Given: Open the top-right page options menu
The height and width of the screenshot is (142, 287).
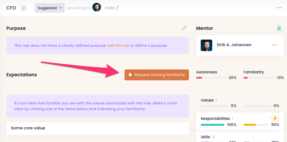Looking at the screenshot, I should pyautogui.click(x=279, y=8).
